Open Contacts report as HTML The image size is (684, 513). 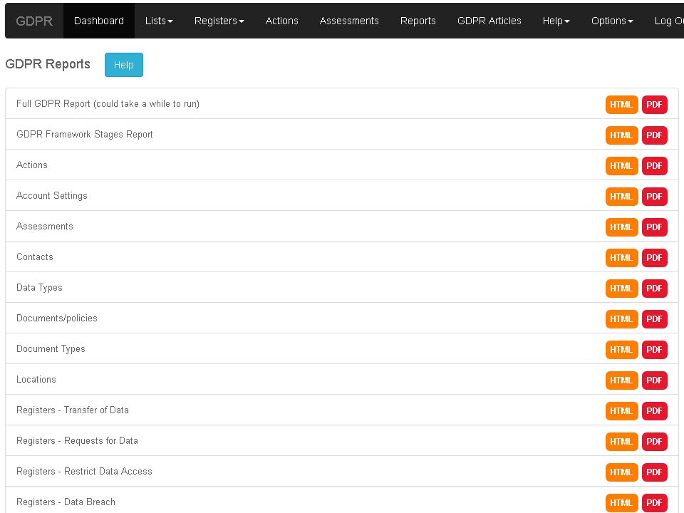click(x=621, y=258)
